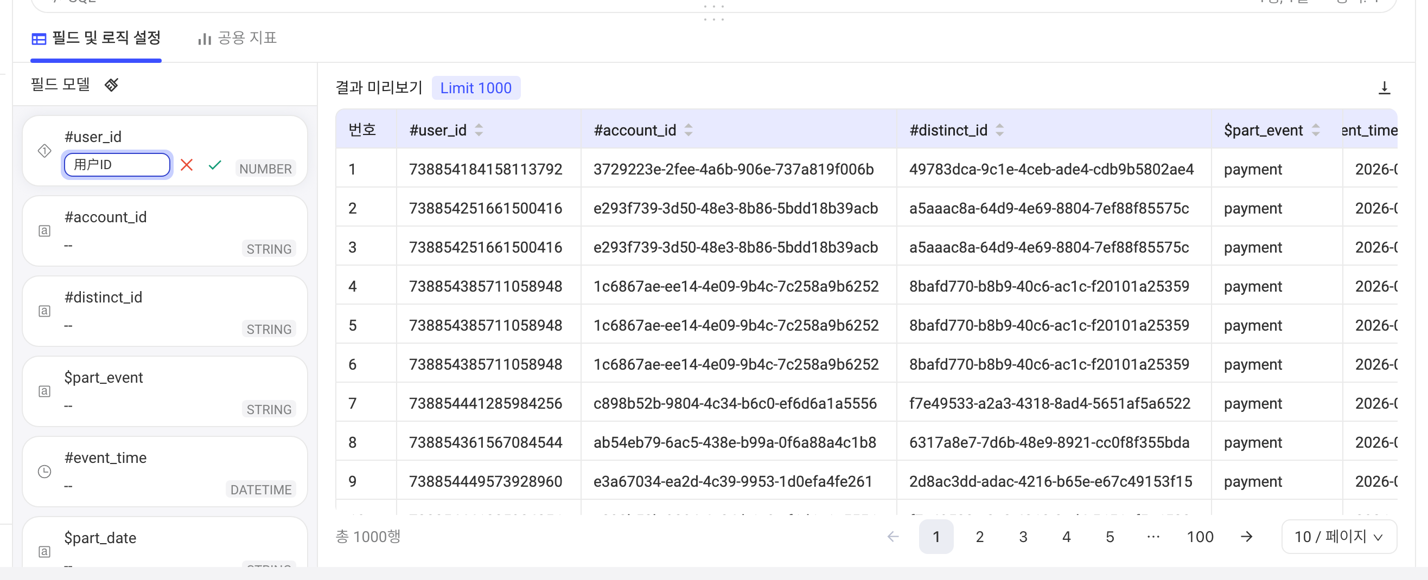Click the pagination ellipsis to skip pages
Image resolution: width=1428 pixels, height=580 pixels.
(1153, 536)
